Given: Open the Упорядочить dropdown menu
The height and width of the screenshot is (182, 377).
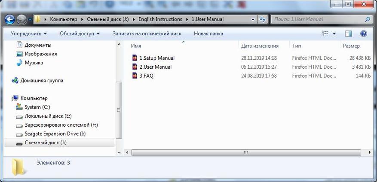Looking at the screenshot, I should coord(29,33).
